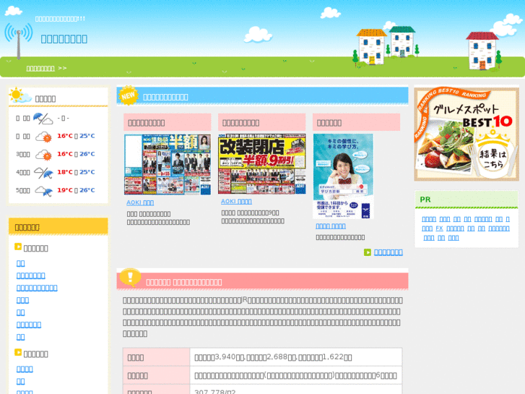Click the link beneath the student poster
Viewport: 525px width, 394px height.
(x=331, y=226)
